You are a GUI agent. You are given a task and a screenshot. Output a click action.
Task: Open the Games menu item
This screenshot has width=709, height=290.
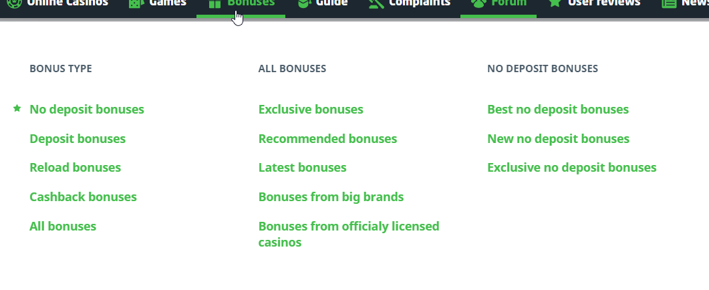(x=167, y=3)
